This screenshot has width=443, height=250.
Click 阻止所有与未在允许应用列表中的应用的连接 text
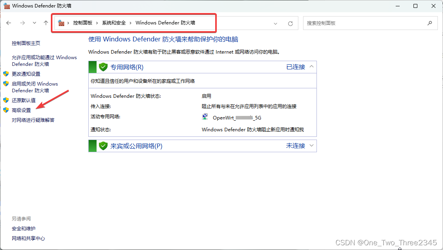[x=249, y=106]
